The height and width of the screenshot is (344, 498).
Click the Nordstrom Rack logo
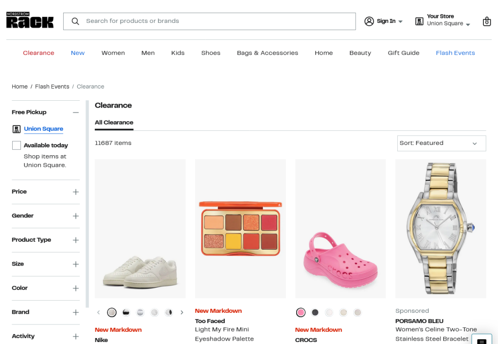pos(30,20)
